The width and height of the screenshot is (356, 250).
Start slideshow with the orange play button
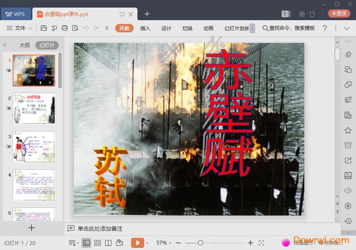pyautogui.click(x=138, y=243)
